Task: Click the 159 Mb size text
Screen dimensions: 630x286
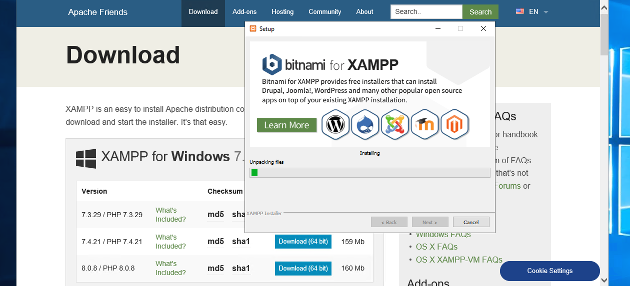Action: [353, 242]
